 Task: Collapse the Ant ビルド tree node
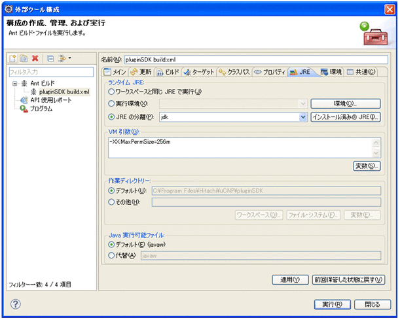[15, 83]
